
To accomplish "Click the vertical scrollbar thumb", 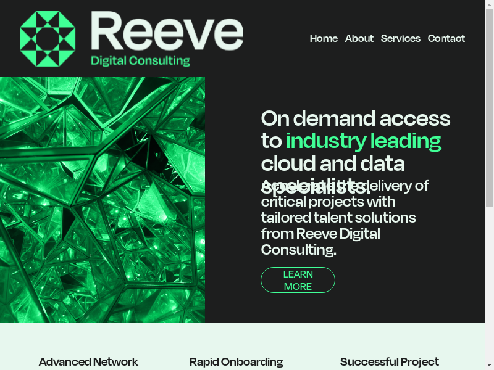I will (489, 105).
